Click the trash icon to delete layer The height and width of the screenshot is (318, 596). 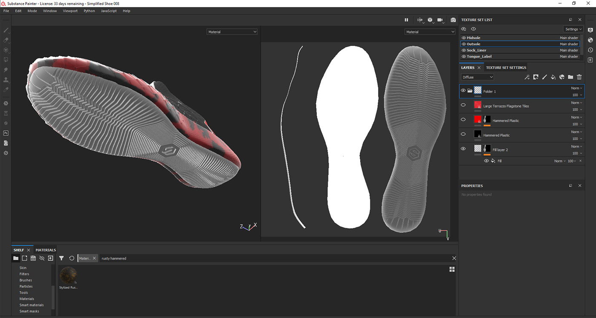tap(579, 77)
